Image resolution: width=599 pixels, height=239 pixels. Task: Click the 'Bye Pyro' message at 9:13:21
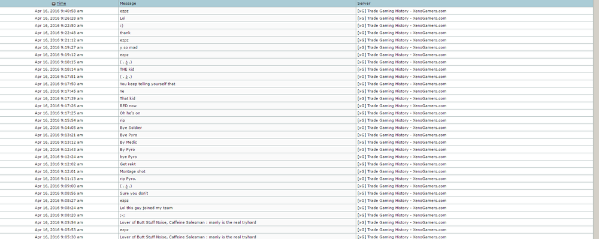128,135
